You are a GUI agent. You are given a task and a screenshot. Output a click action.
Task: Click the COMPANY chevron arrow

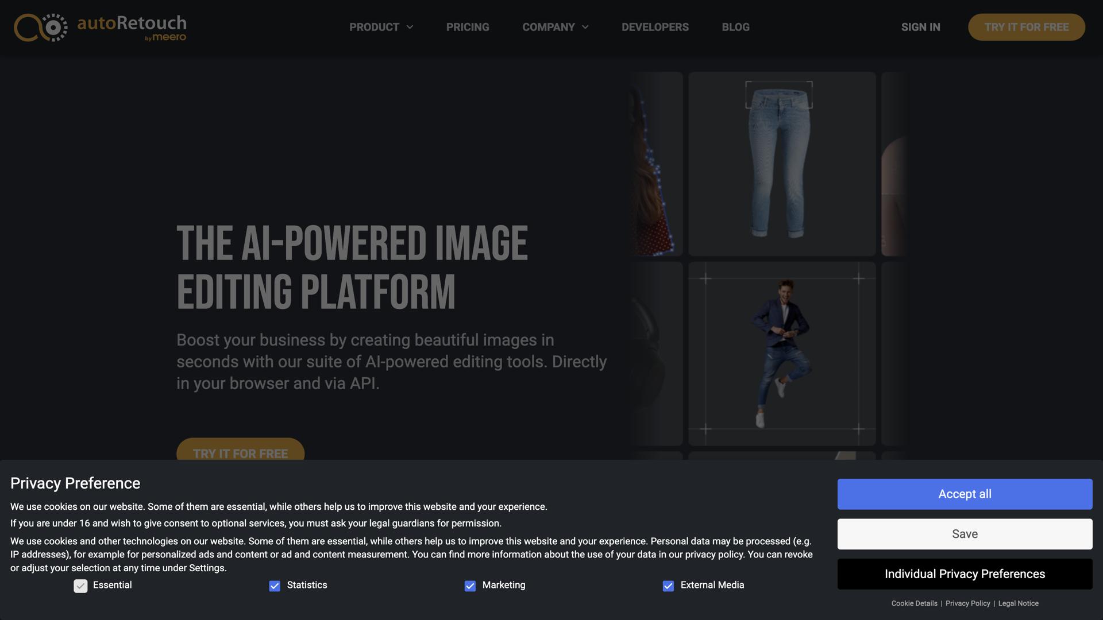click(x=587, y=27)
